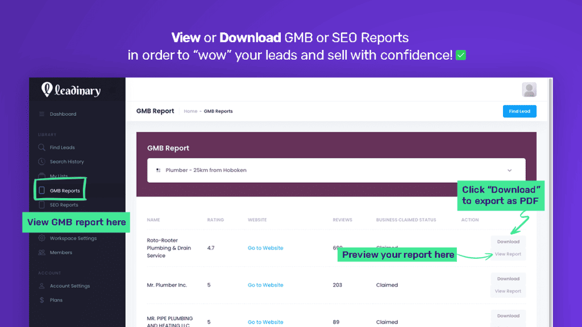Click the 203 reviews value
The image size is (582, 327).
click(337, 285)
